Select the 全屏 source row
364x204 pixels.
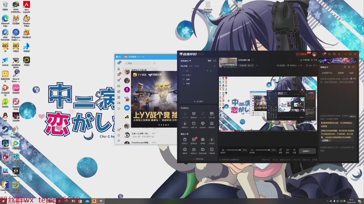(x=198, y=79)
